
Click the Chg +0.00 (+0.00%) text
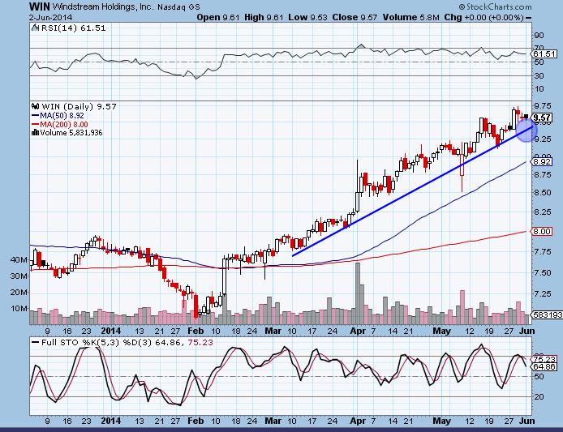click(483, 17)
